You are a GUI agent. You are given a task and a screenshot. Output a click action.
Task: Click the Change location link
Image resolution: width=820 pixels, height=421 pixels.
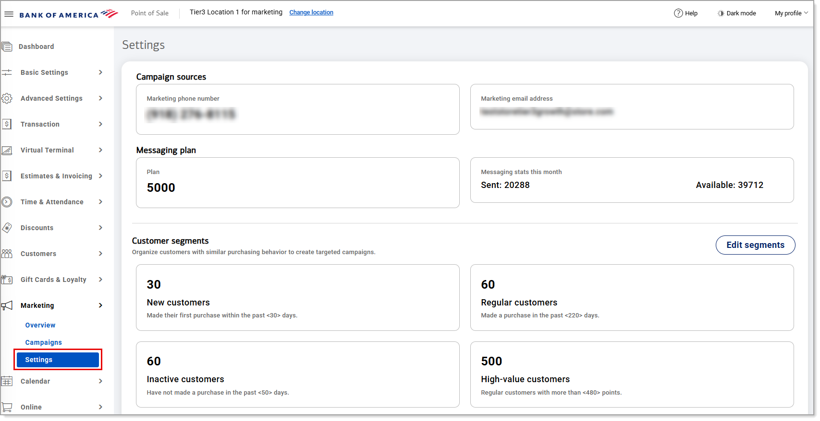click(311, 12)
